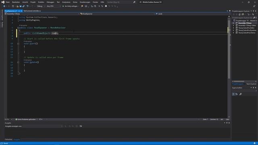Close the RoadSpawner.cs tab
Viewport: 258px width, 145px height.
[21, 11]
